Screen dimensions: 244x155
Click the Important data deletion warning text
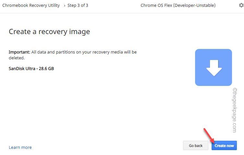pos(73,55)
